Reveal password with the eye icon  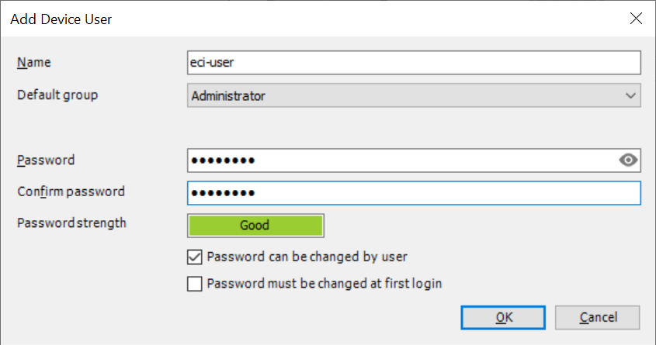628,160
